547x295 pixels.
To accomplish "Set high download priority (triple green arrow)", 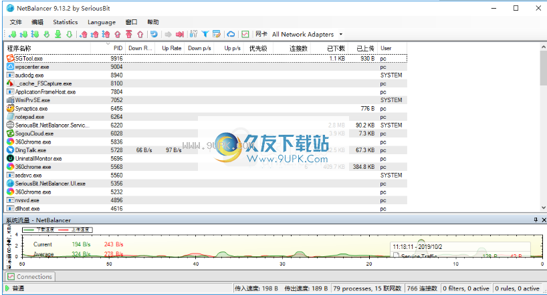I will pos(35,34).
